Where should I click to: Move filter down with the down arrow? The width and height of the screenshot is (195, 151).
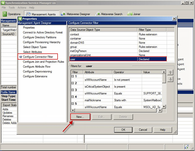click(171, 79)
